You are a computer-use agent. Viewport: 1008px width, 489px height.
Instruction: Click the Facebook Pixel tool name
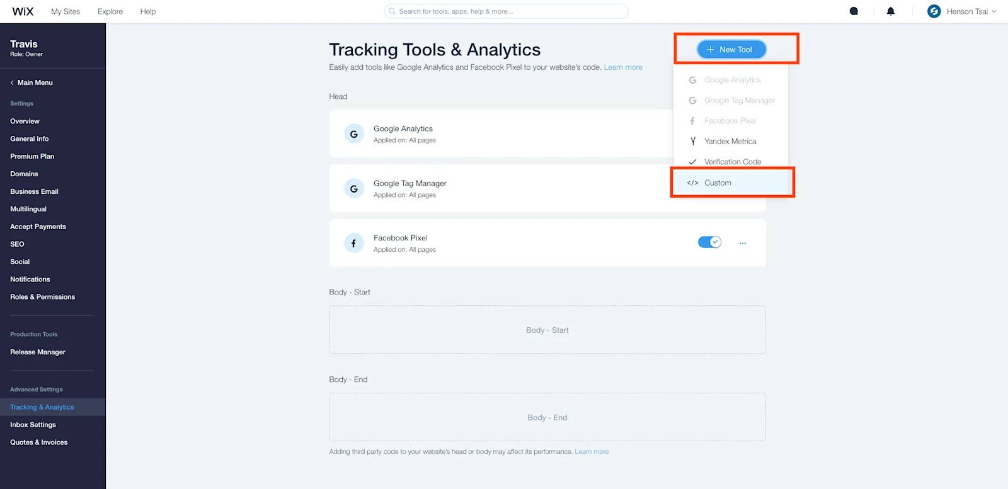click(x=400, y=238)
